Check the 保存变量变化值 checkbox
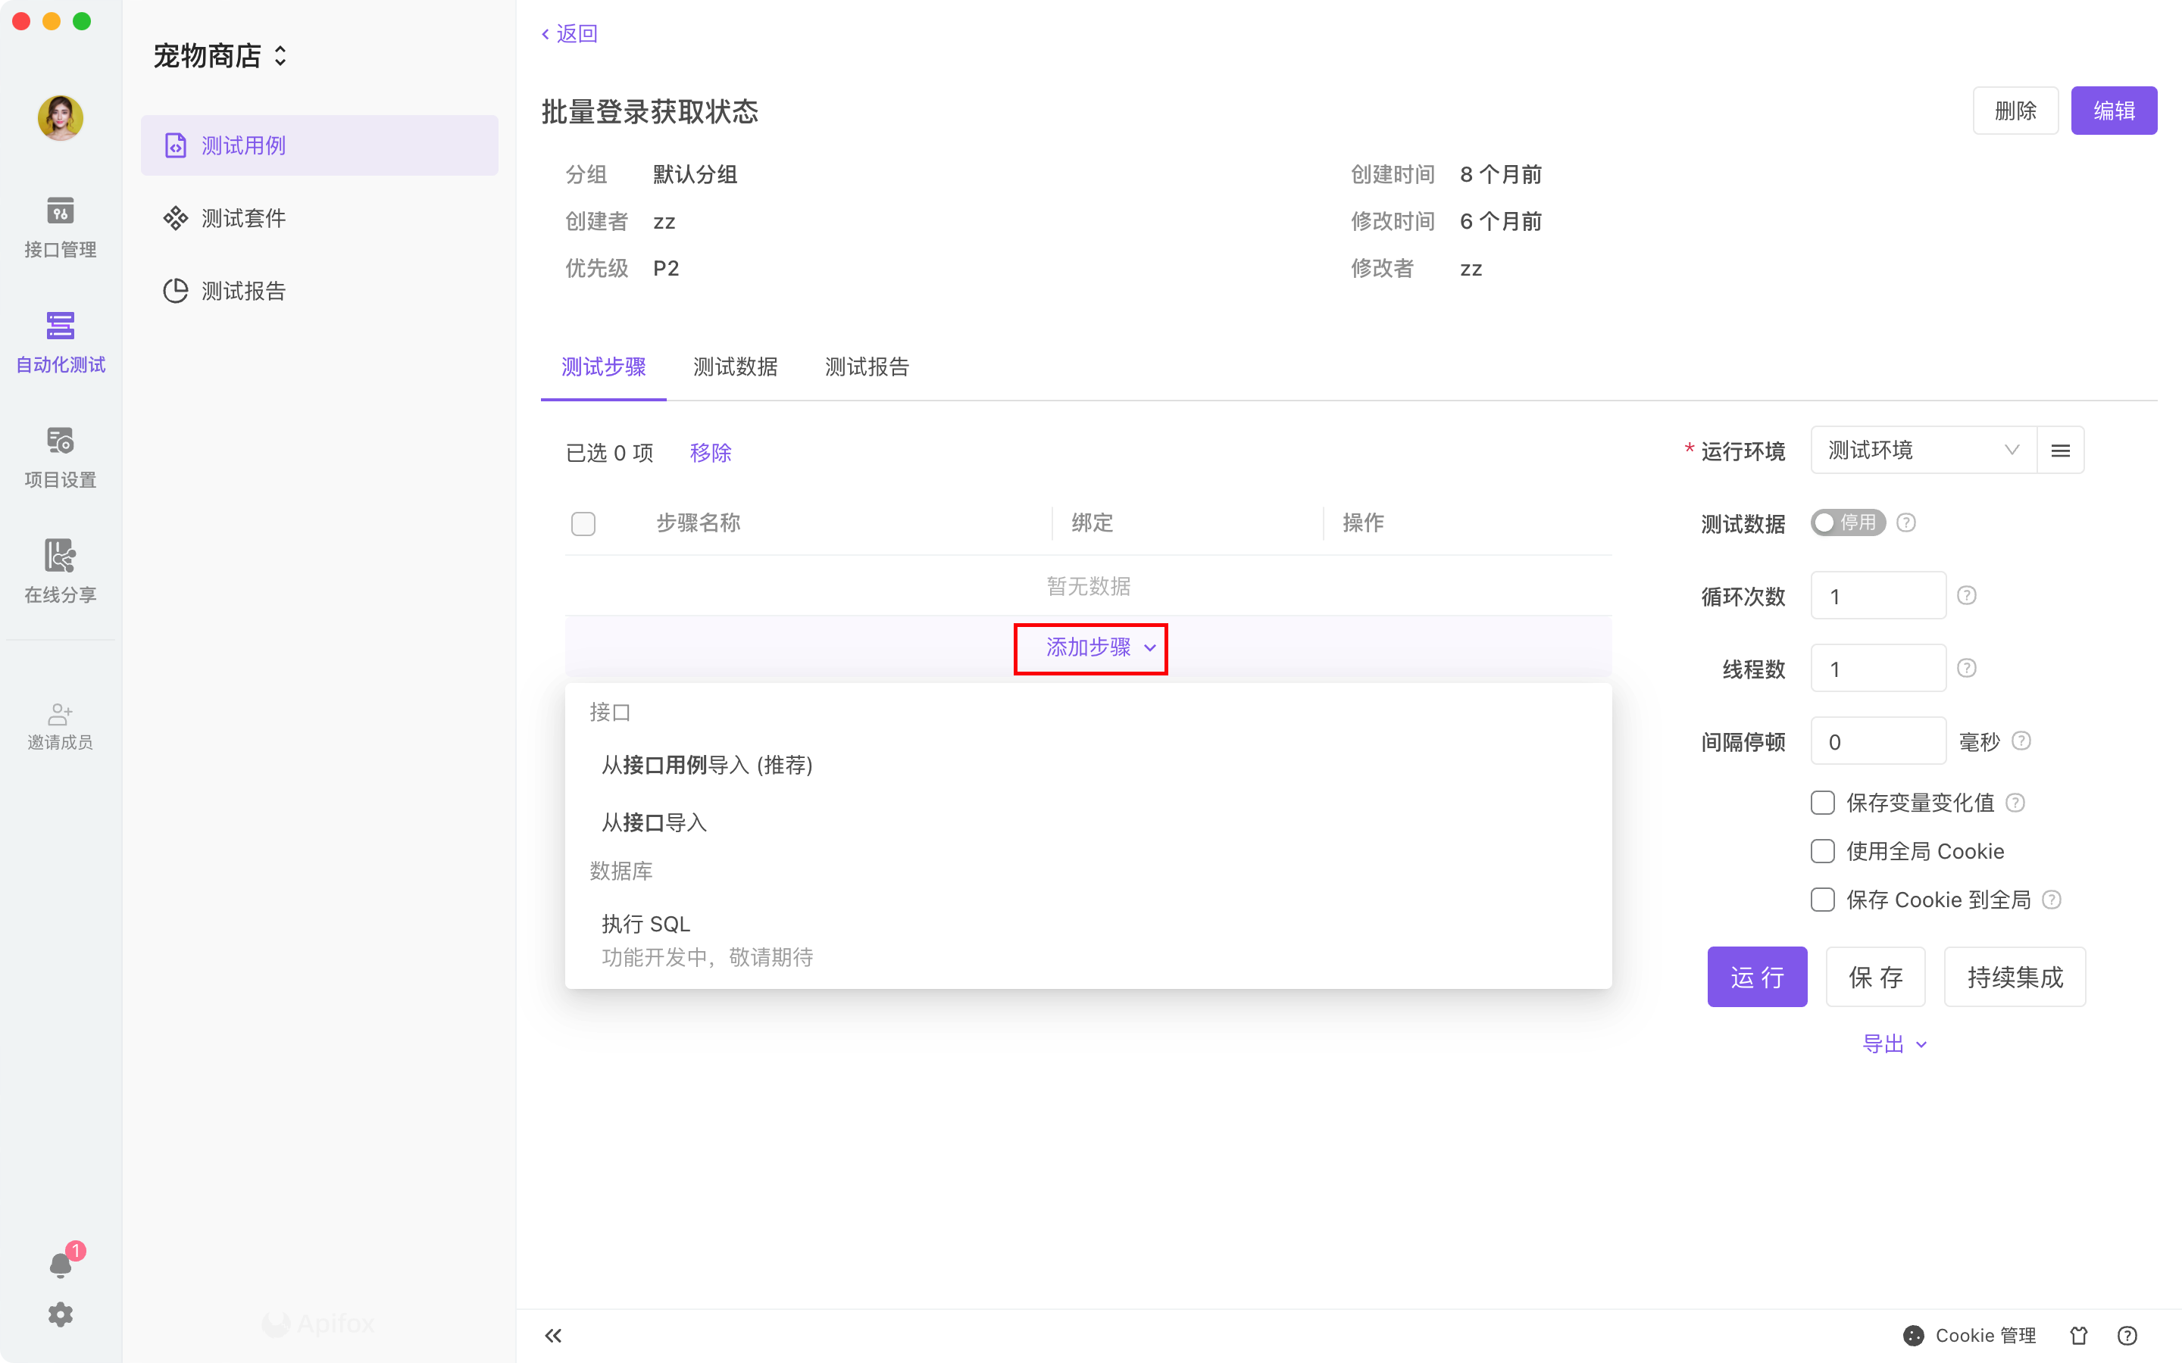Viewport: 2182px width, 1363px height. tap(1822, 803)
